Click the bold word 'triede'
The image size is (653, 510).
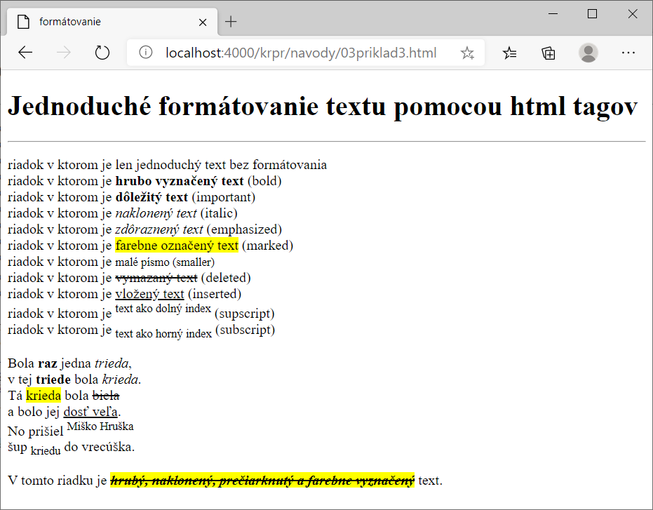(x=53, y=380)
